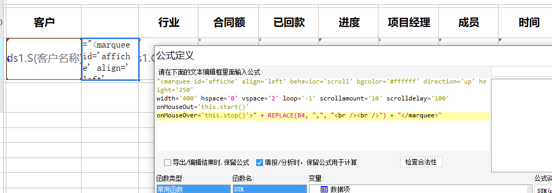Select the 客户 header cell
The width and height of the screenshot is (552, 193).
(44, 23)
